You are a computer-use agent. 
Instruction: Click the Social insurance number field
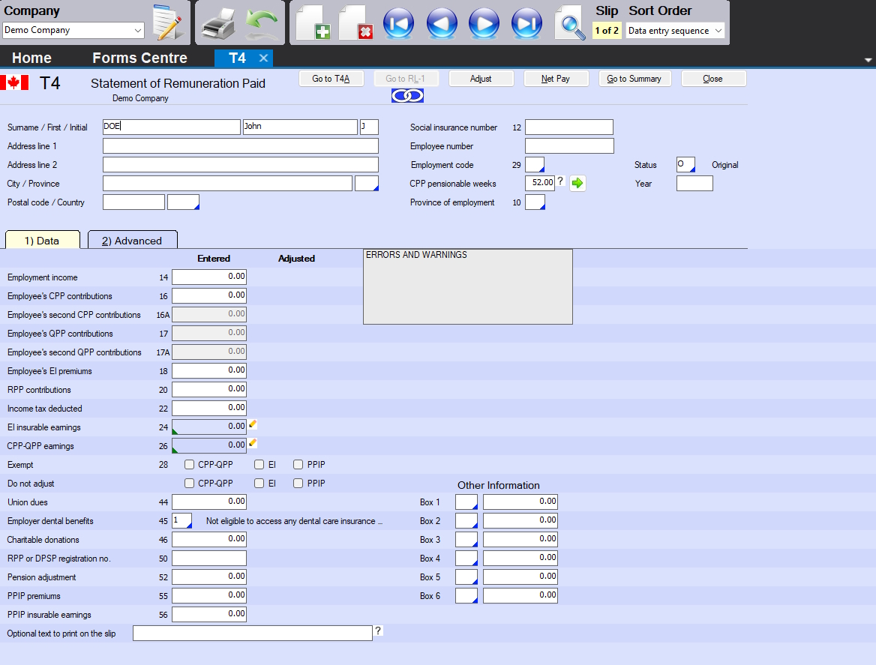[x=568, y=127]
